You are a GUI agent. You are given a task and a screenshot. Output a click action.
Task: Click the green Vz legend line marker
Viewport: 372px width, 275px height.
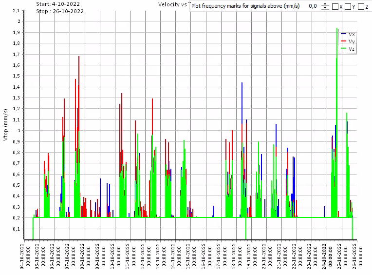pyautogui.click(x=344, y=49)
